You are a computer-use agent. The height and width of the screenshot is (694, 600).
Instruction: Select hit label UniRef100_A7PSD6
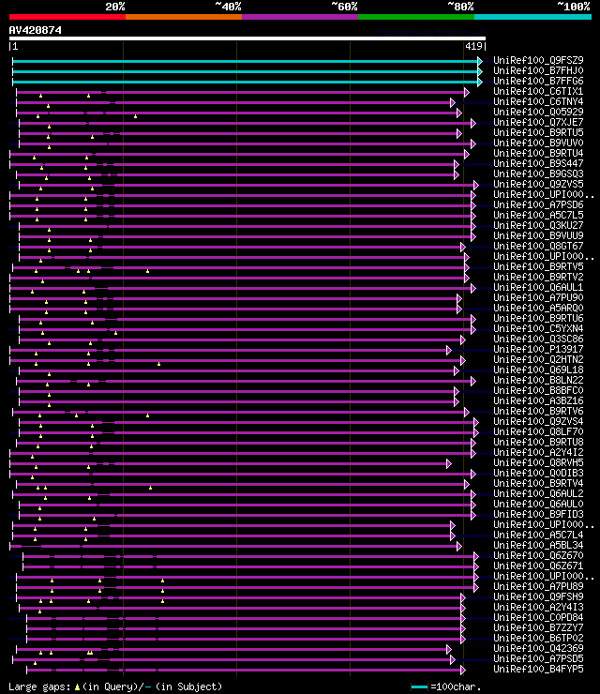coord(538,204)
